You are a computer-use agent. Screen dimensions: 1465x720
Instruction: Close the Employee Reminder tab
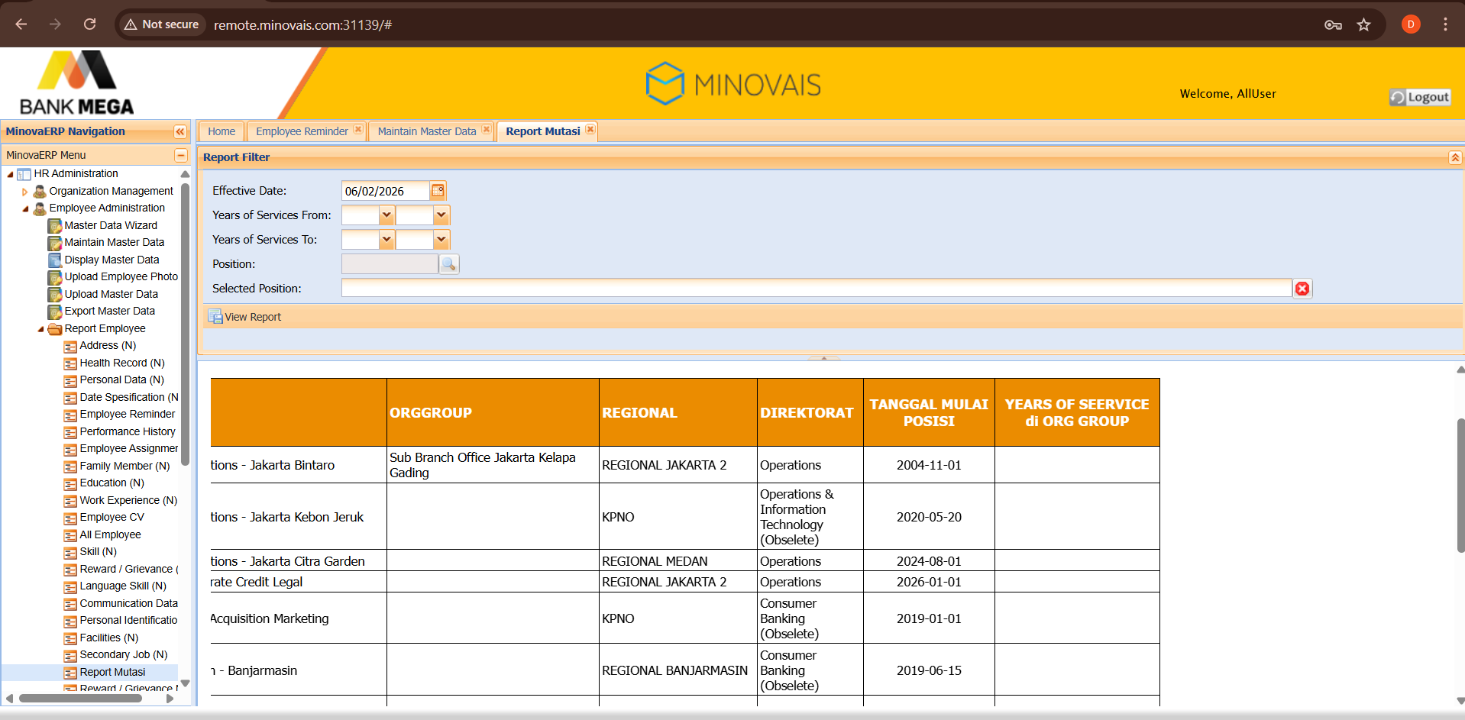358,131
